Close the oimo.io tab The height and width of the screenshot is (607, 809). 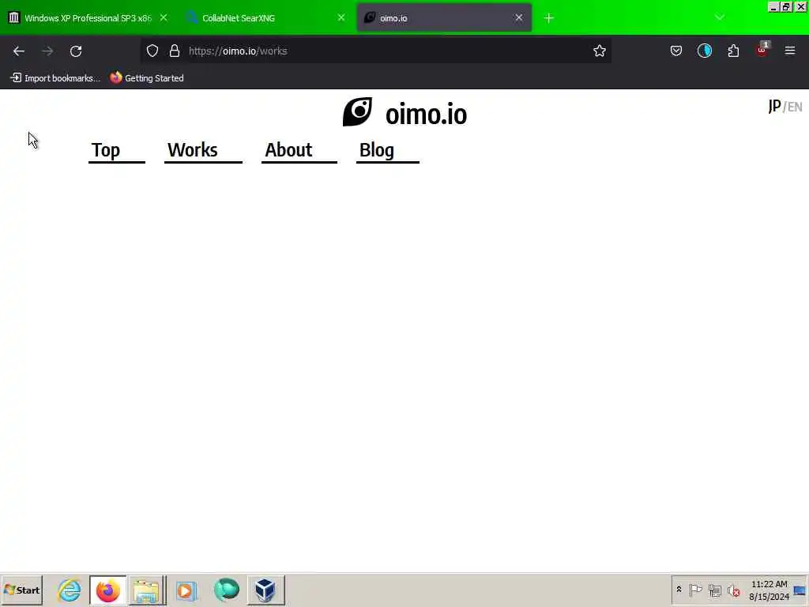(x=518, y=17)
